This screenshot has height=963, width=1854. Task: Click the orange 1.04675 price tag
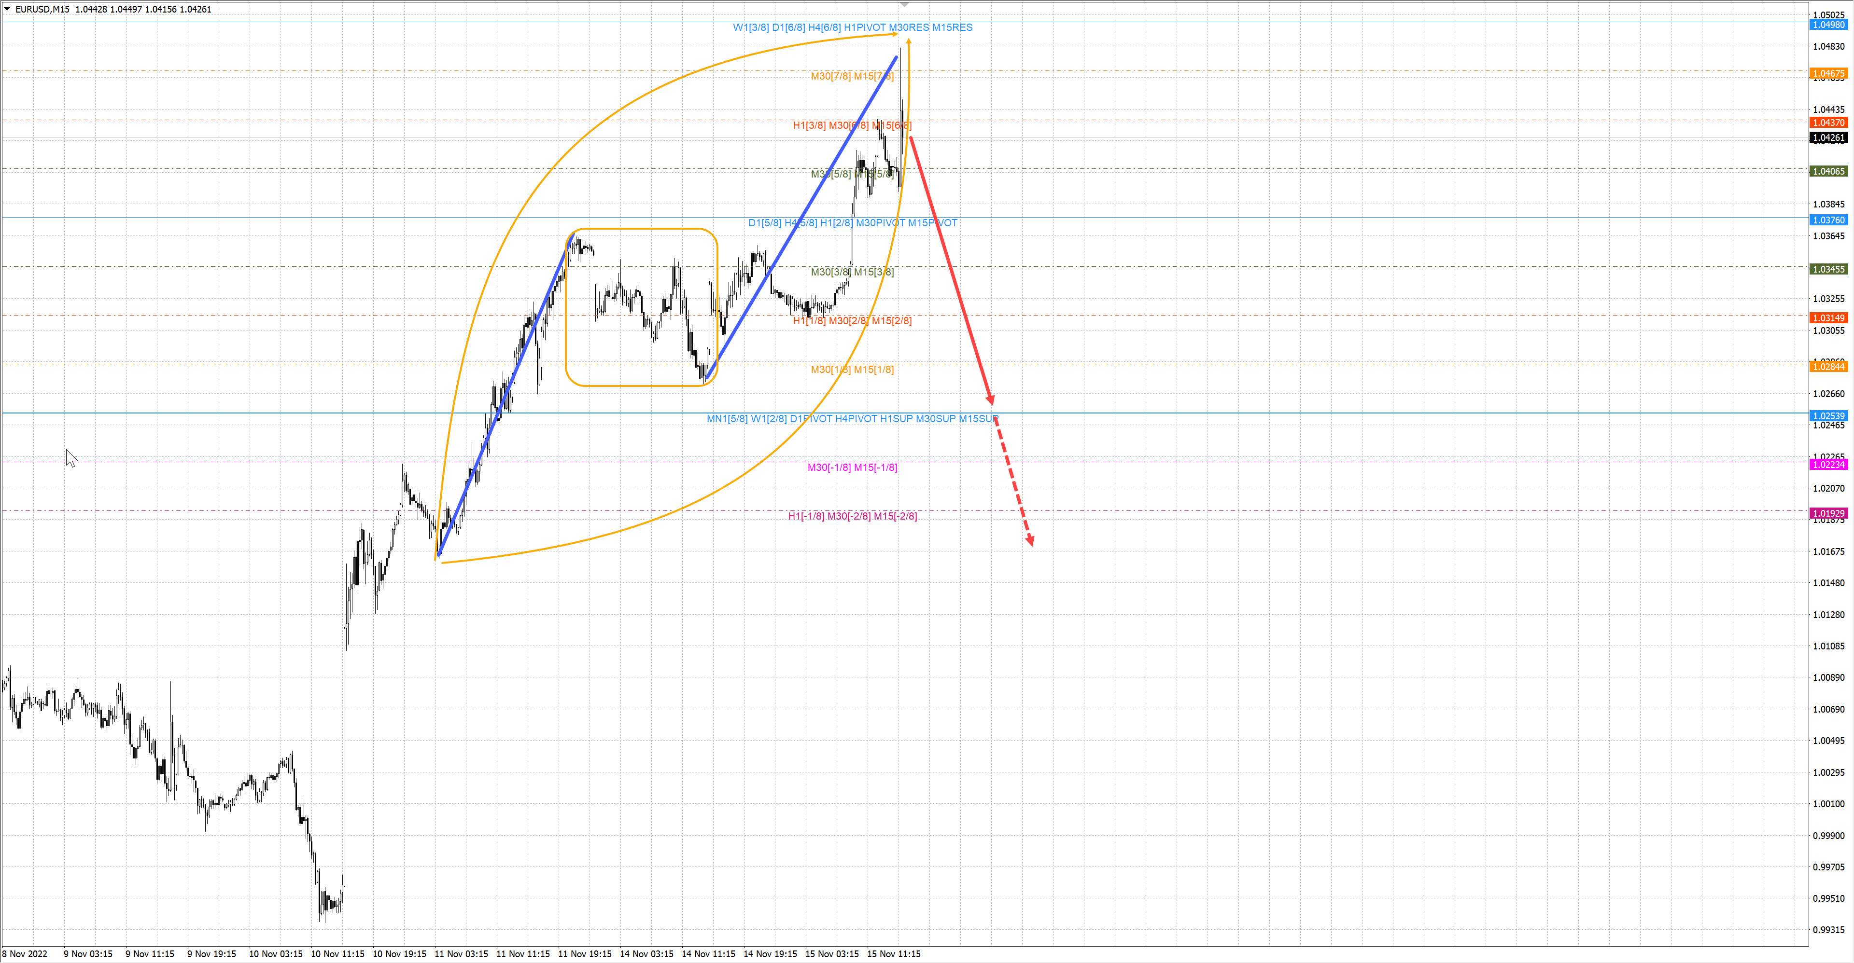coord(1828,73)
